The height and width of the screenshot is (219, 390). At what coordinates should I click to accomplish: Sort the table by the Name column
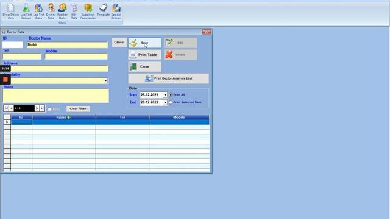point(63,117)
